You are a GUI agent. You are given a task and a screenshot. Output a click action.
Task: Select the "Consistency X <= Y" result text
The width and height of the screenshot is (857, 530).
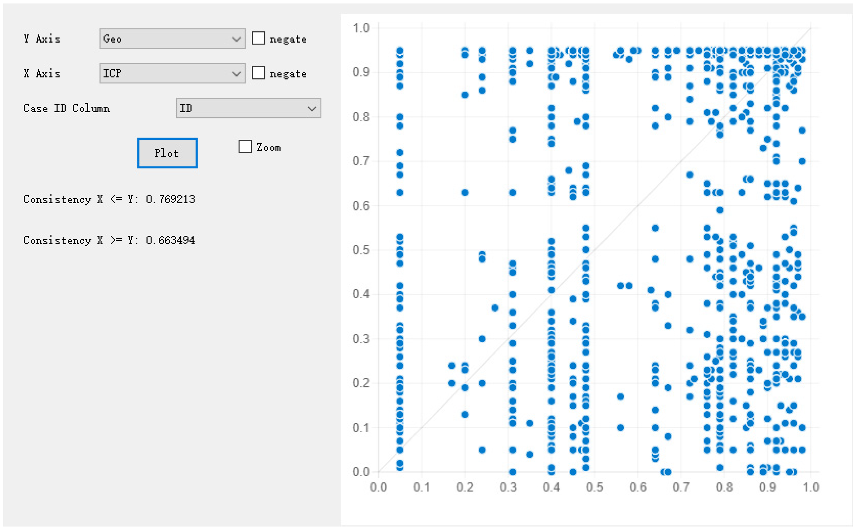109,199
